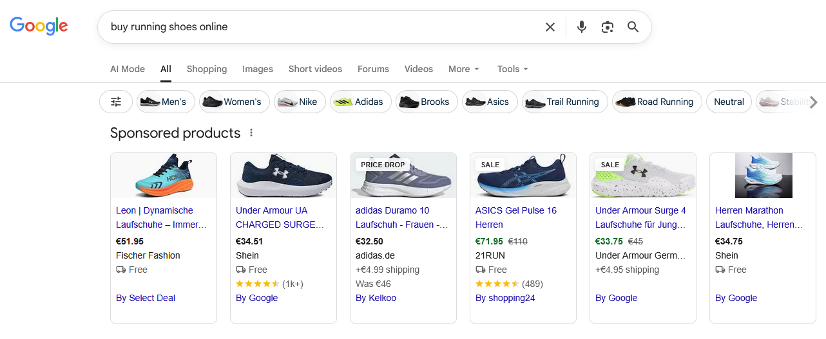Image resolution: width=826 pixels, height=339 pixels.
Task: Open the filter settings chip icon
Action: (x=116, y=102)
